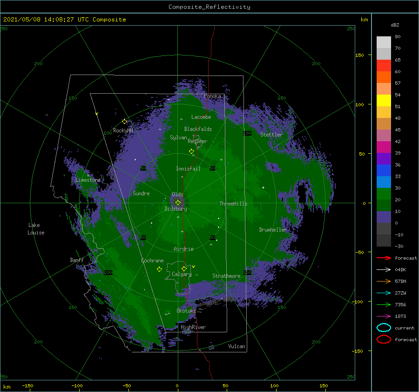Click the Stettler label
The image size is (419, 392).
(271, 135)
